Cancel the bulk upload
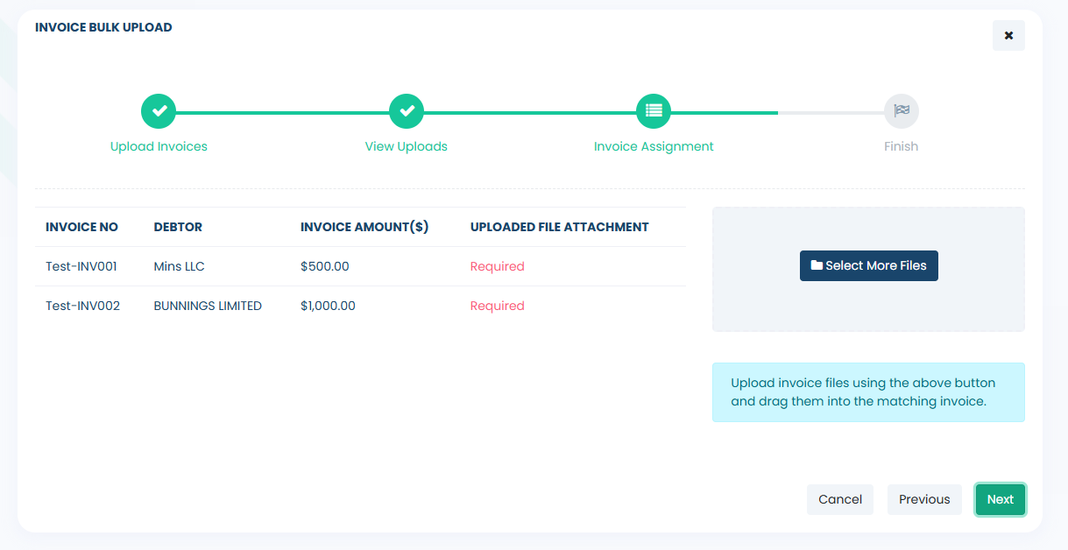Viewport: 1068px width, 550px height. click(840, 499)
